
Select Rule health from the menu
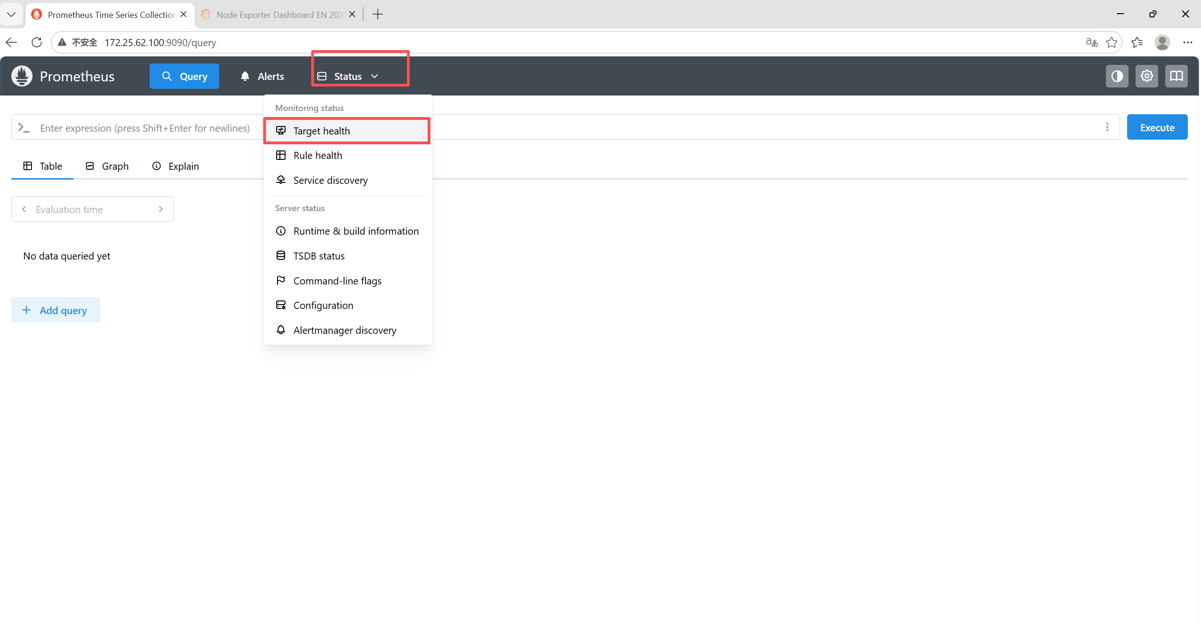347,155
